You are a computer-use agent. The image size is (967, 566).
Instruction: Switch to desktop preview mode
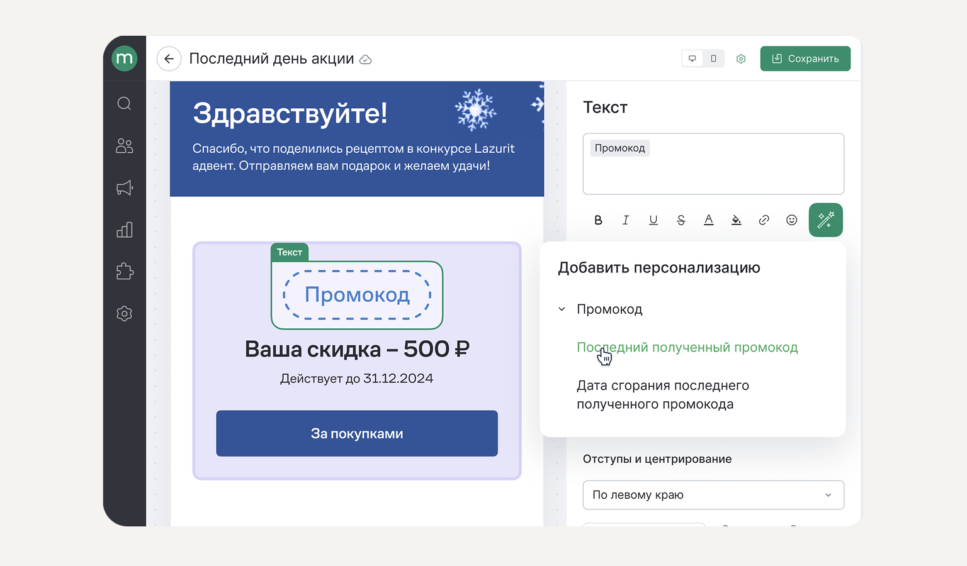(693, 59)
